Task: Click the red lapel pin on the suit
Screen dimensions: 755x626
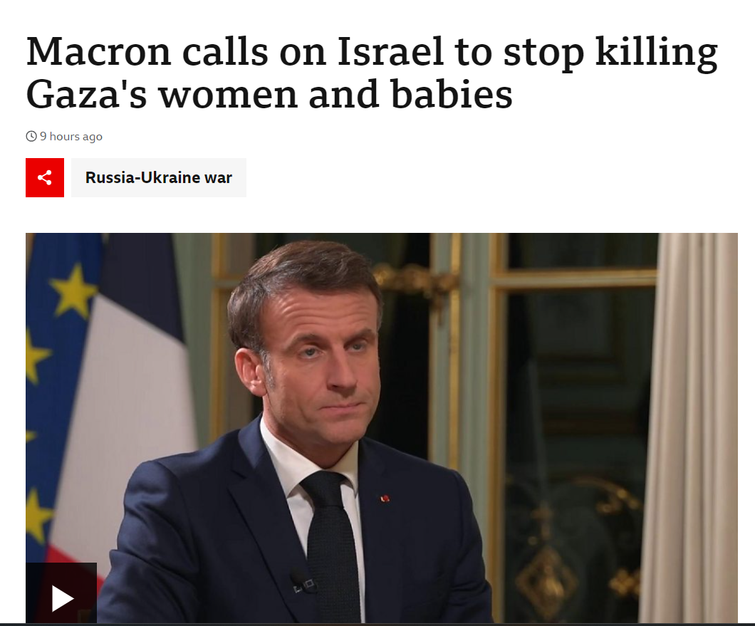Action: coord(385,499)
